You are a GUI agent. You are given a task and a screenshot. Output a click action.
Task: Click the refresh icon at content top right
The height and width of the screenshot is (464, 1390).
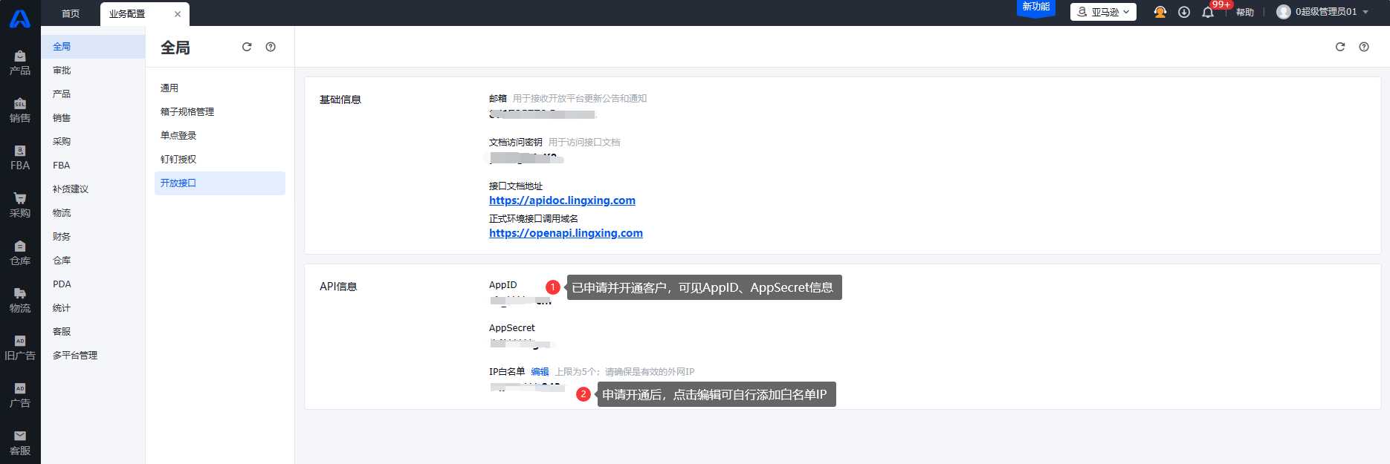tap(1340, 47)
